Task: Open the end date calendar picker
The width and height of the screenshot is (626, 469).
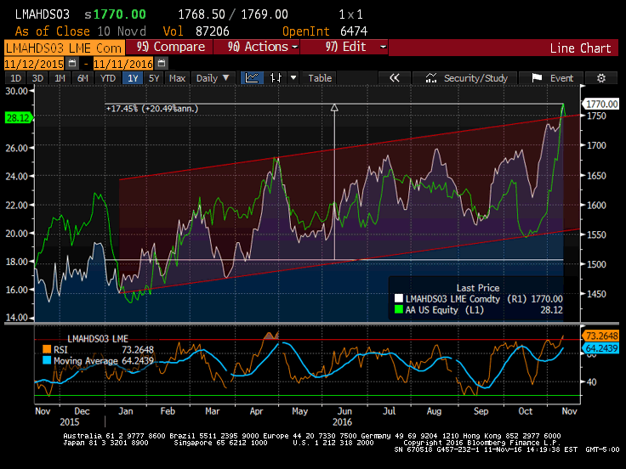Action: 162,63
